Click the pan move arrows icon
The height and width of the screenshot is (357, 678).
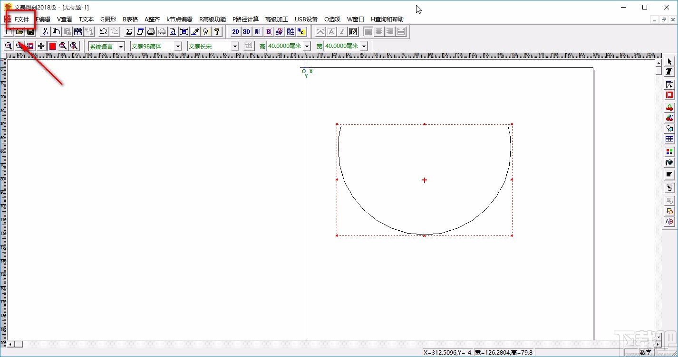(41, 46)
